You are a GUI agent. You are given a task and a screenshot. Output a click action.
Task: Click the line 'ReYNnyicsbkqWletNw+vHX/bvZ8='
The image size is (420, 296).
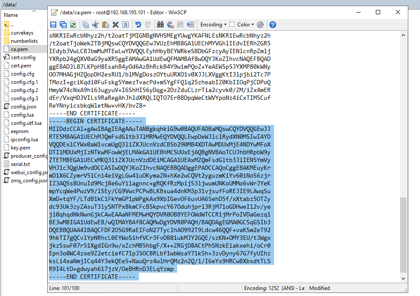(x=97, y=105)
